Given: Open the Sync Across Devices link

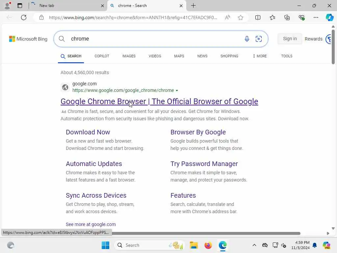Looking at the screenshot, I should click(x=96, y=195).
